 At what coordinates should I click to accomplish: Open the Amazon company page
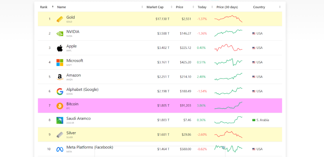[73, 75]
